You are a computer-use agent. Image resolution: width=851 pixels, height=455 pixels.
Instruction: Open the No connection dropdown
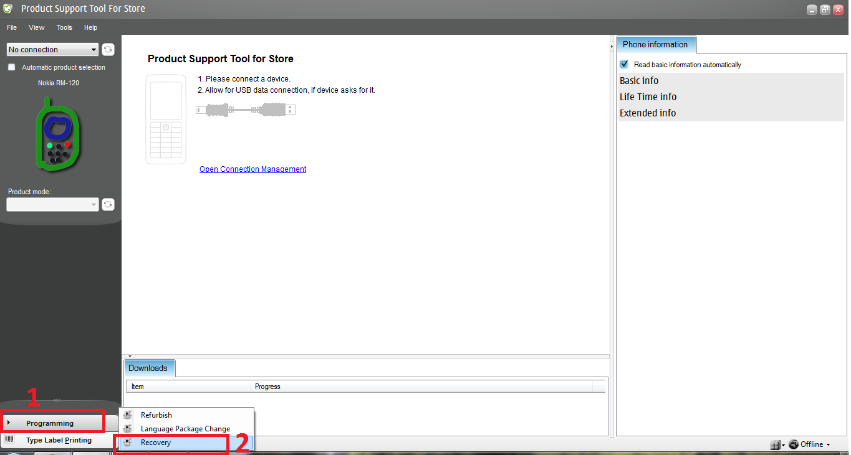click(x=53, y=50)
